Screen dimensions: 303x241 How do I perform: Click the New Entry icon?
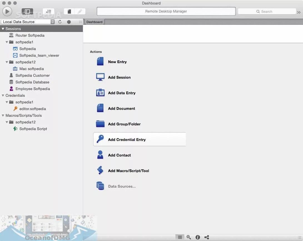100,61
